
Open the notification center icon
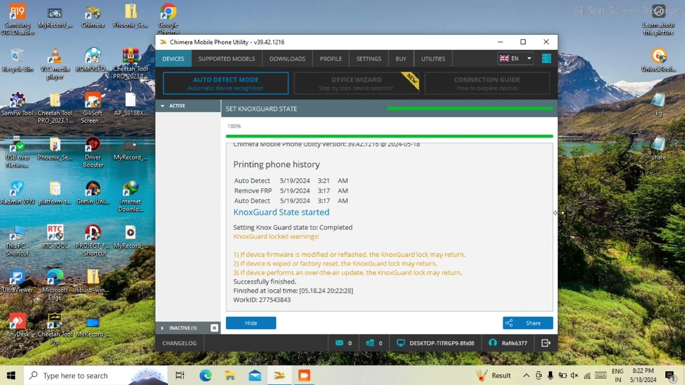click(669, 375)
